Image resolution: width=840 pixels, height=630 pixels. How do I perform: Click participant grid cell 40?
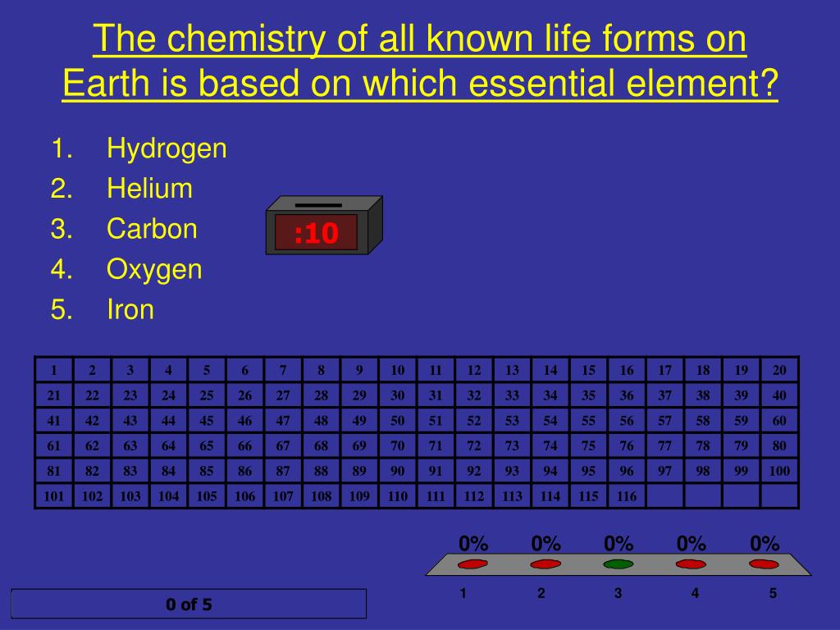point(779,395)
